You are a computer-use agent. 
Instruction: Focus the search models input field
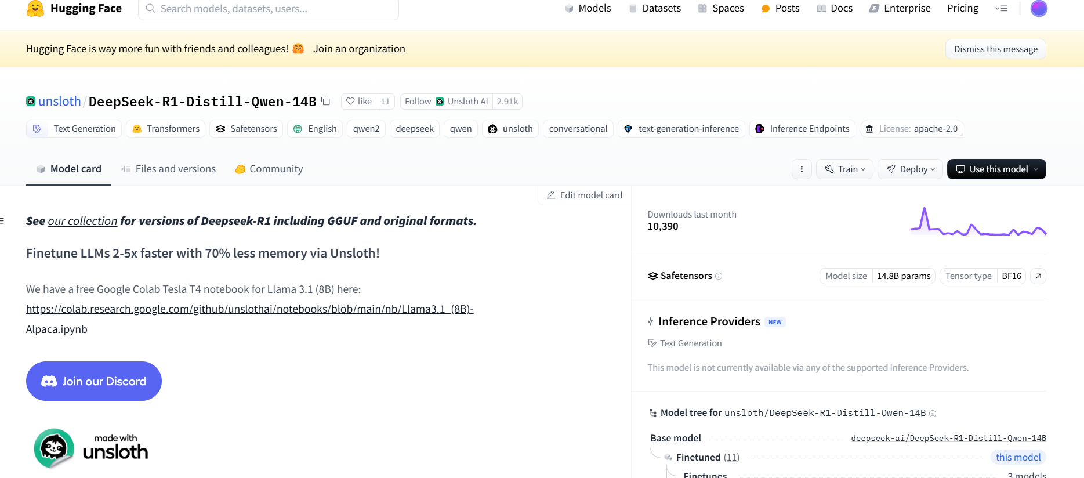pos(269,9)
